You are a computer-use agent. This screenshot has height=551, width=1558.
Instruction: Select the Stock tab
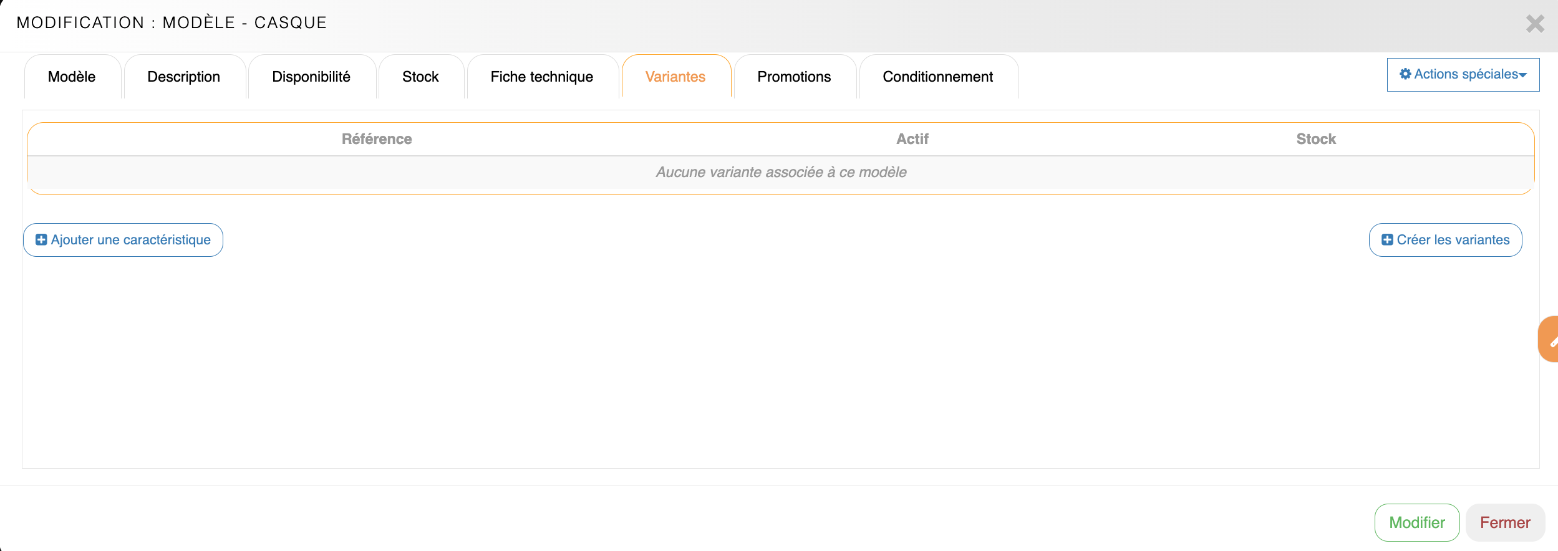(x=420, y=77)
